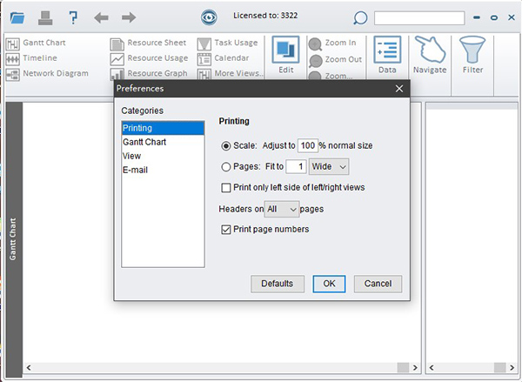The height and width of the screenshot is (382, 522).
Task: Click left pane scrollbar right arrow
Action: 415,368
